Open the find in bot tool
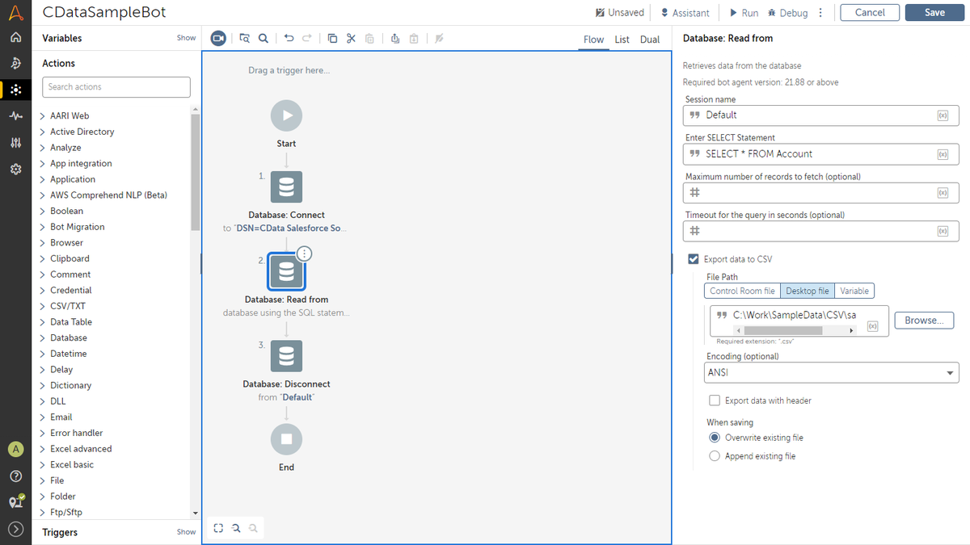The image size is (970, 545). pyautogui.click(x=245, y=38)
